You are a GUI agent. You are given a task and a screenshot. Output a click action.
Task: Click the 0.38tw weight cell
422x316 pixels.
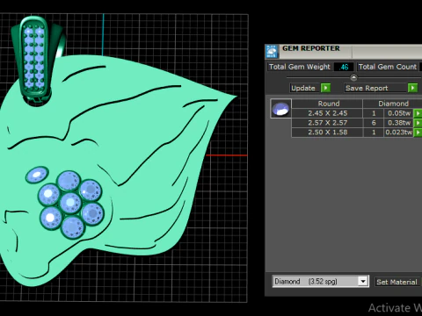[x=398, y=123]
